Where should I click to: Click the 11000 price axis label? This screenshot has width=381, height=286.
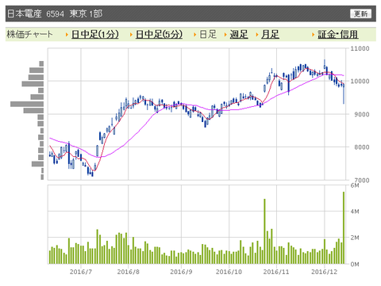point(360,48)
